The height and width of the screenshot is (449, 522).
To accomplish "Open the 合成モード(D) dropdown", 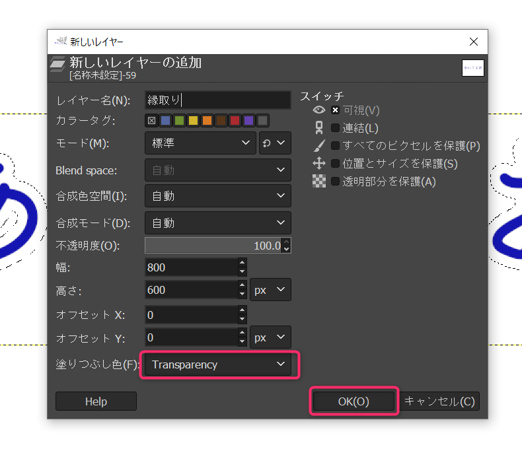I will [218, 223].
